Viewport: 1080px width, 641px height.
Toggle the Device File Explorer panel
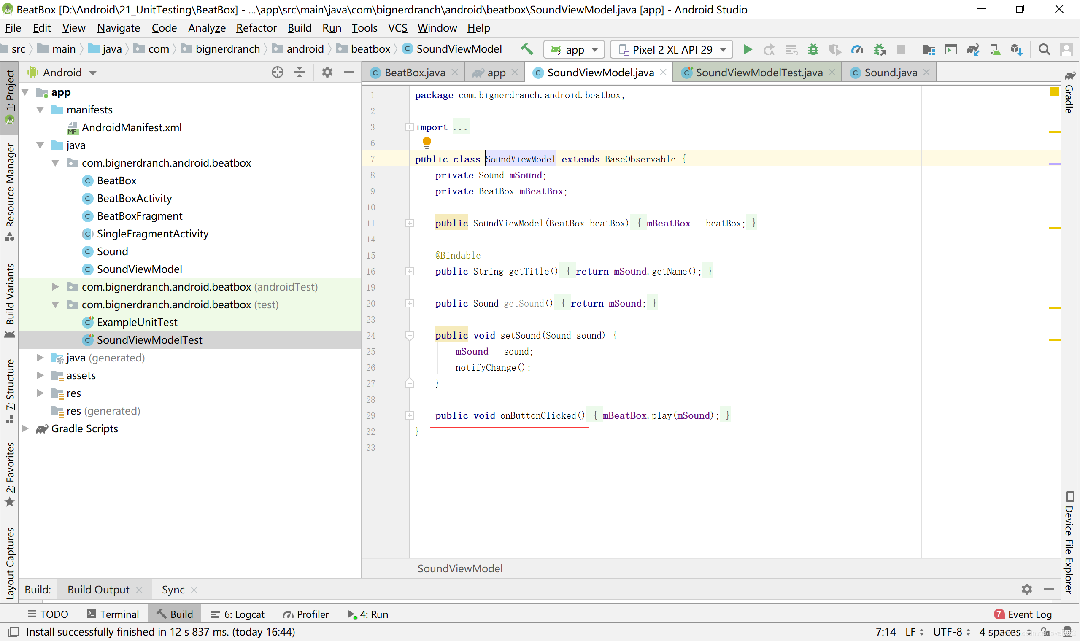click(1069, 543)
